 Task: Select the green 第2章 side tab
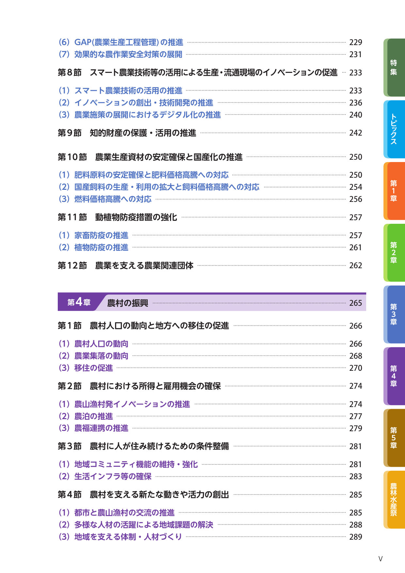click(x=394, y=253)
